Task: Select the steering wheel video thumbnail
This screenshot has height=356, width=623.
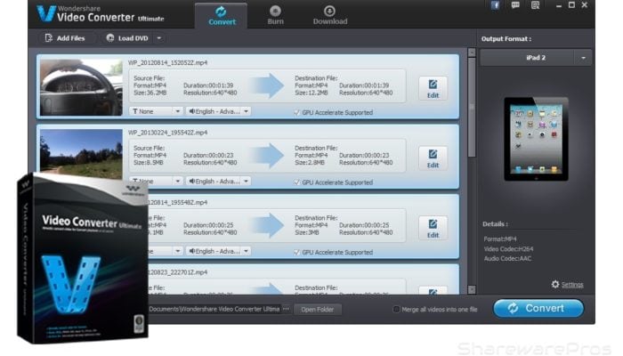Action: click(81, 87)
